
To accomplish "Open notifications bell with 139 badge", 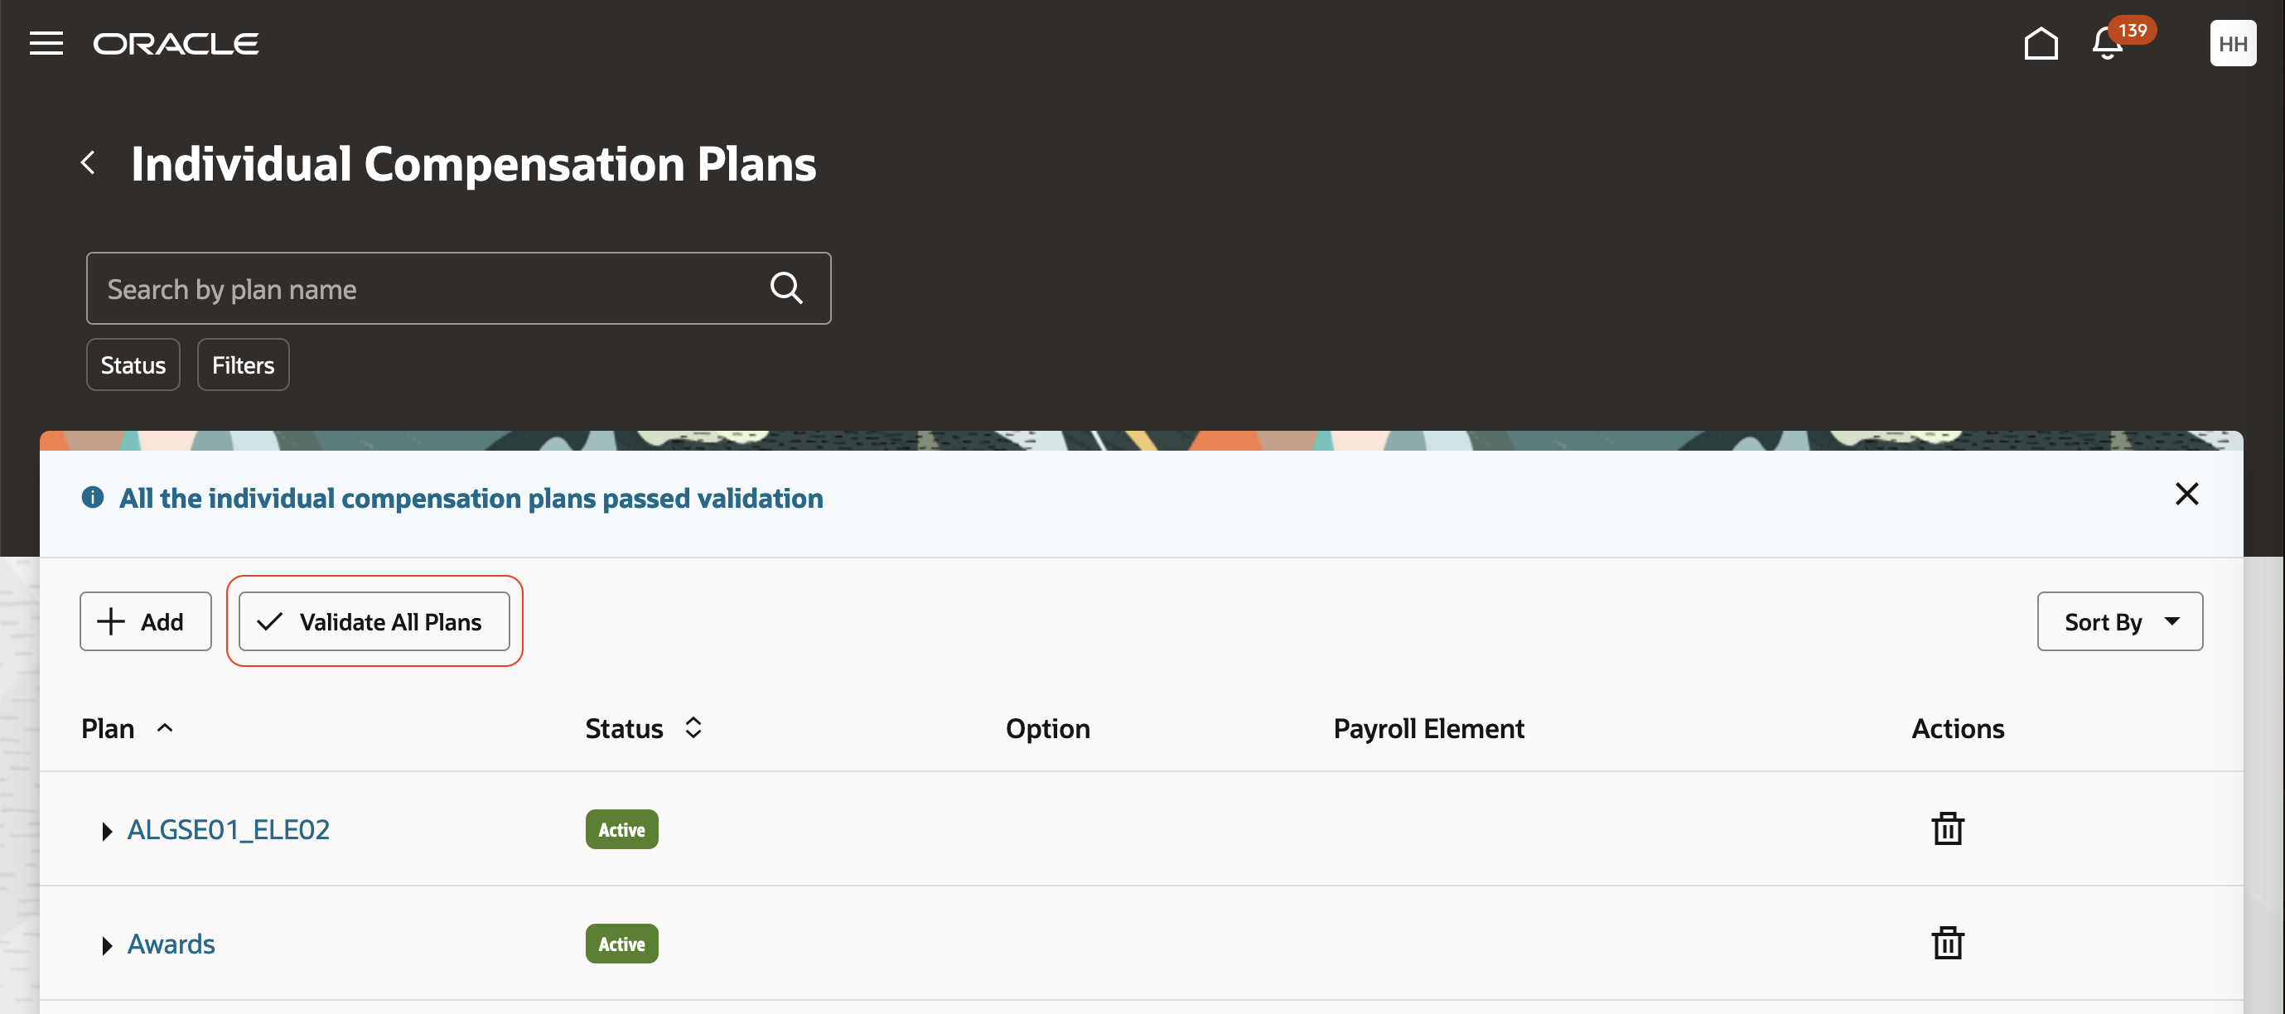I will pos(2109,43).
